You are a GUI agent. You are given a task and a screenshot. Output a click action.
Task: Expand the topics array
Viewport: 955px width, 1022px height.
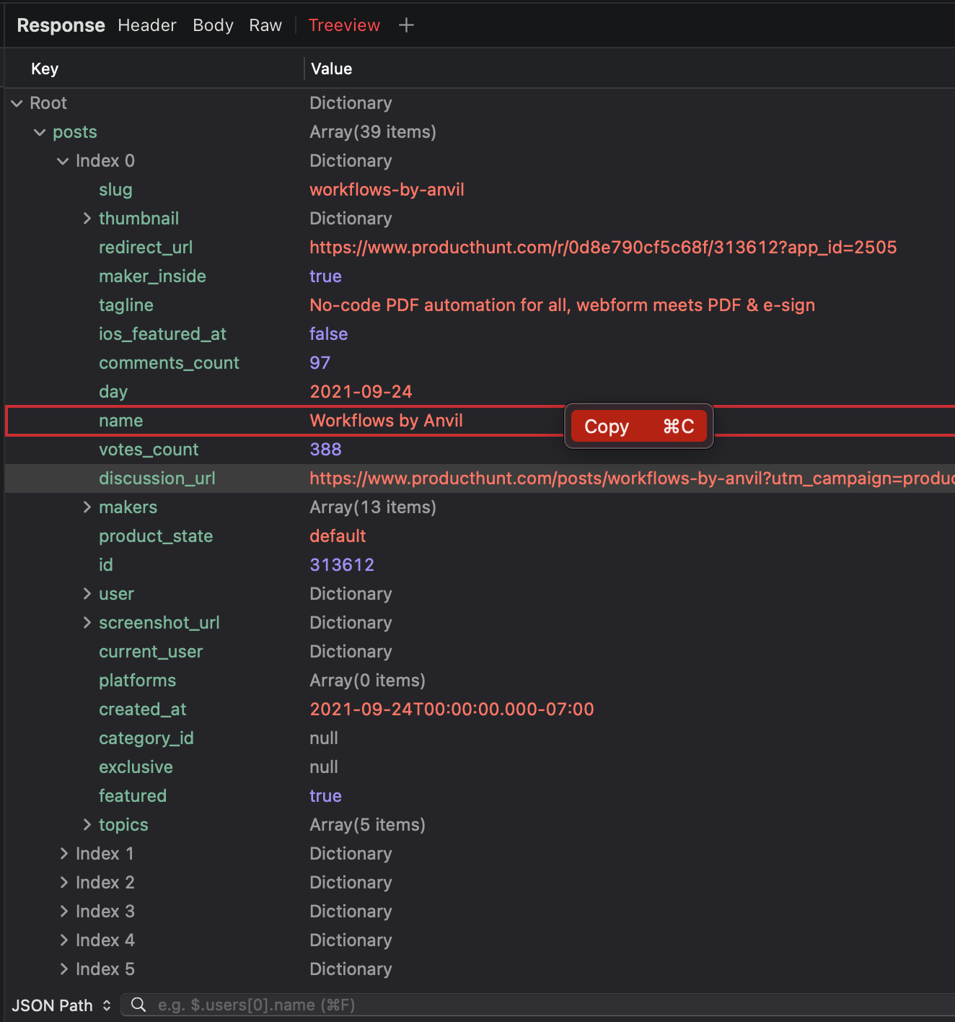point(87,825)
